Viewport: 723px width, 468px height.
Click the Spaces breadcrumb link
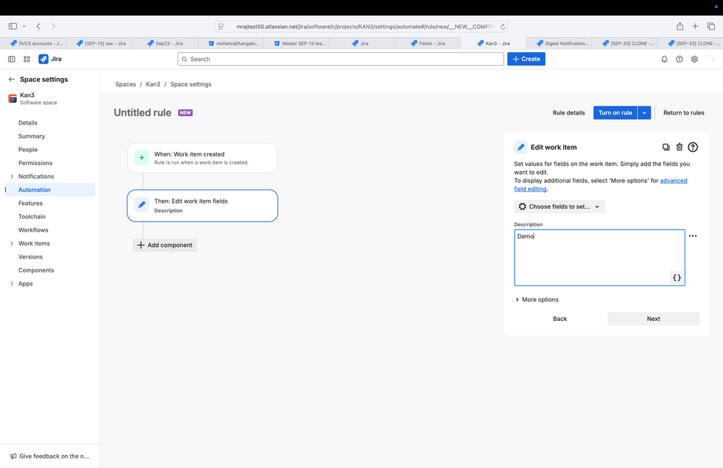tap(125, 85)
